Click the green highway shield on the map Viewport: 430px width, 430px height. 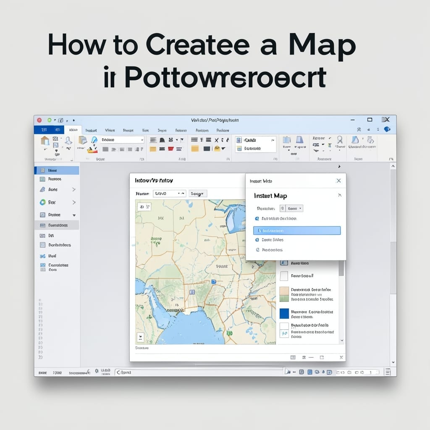[x=230, y=333]
